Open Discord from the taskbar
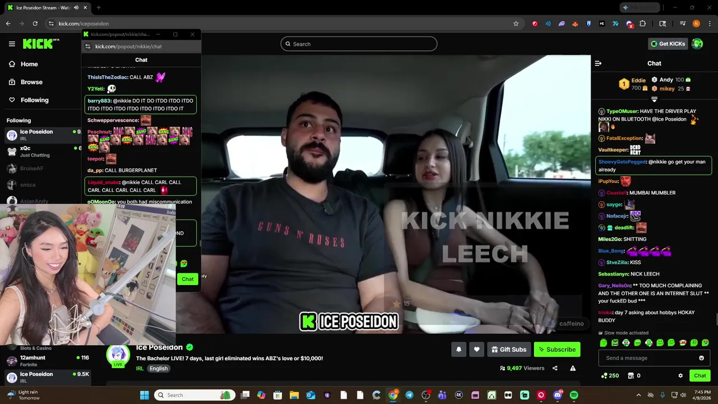Viewport: 718px width, 404px height. (558, 395)
